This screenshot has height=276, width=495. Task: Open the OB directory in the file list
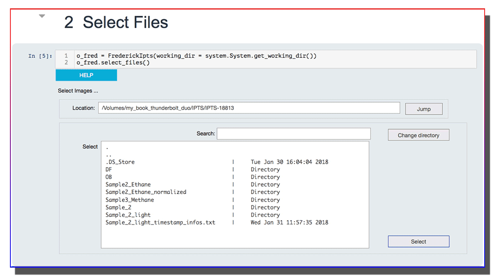point(108,177)
